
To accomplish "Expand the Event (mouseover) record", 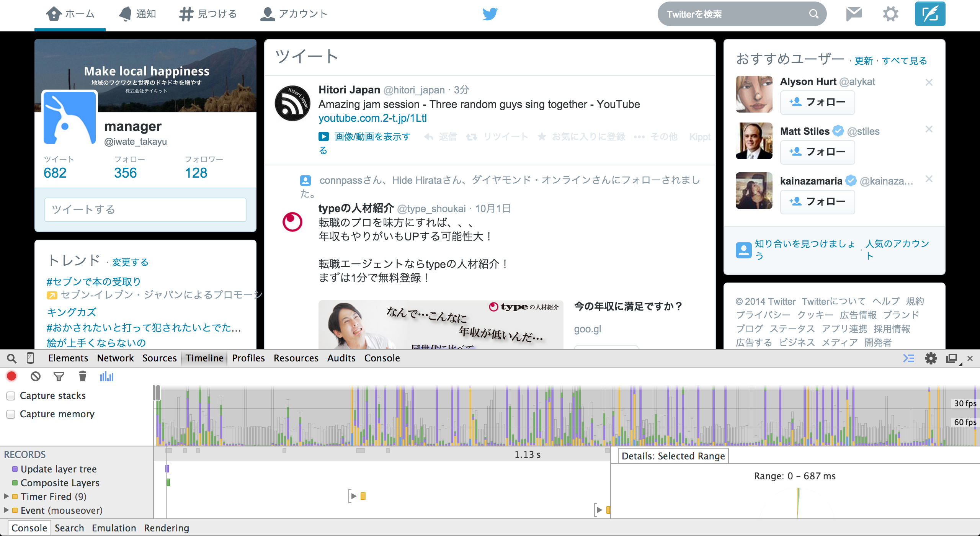I will (x=6, y=510).
